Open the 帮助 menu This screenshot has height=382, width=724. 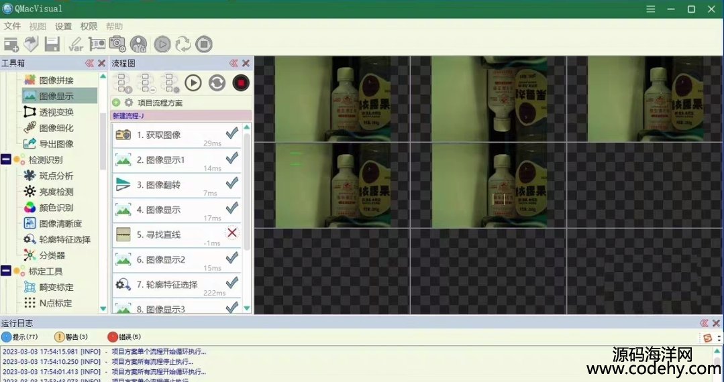(x=114, y=26)
